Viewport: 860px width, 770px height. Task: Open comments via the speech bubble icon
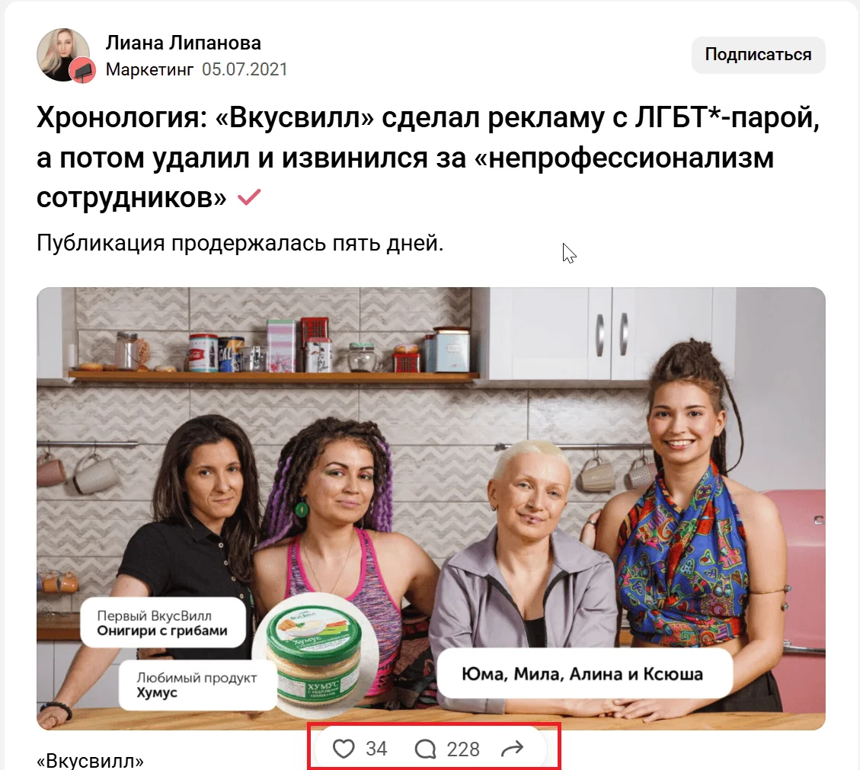[x=425, y=749]
